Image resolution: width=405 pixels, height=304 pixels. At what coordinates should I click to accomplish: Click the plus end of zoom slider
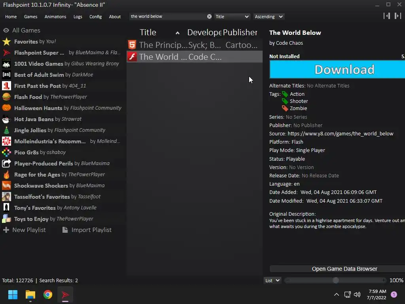(x=384, y=280)
